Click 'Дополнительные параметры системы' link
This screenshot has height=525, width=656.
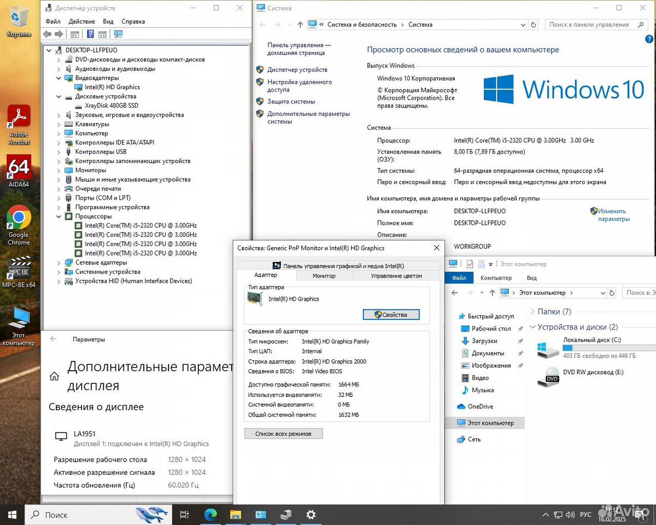[x=308, y=118]
